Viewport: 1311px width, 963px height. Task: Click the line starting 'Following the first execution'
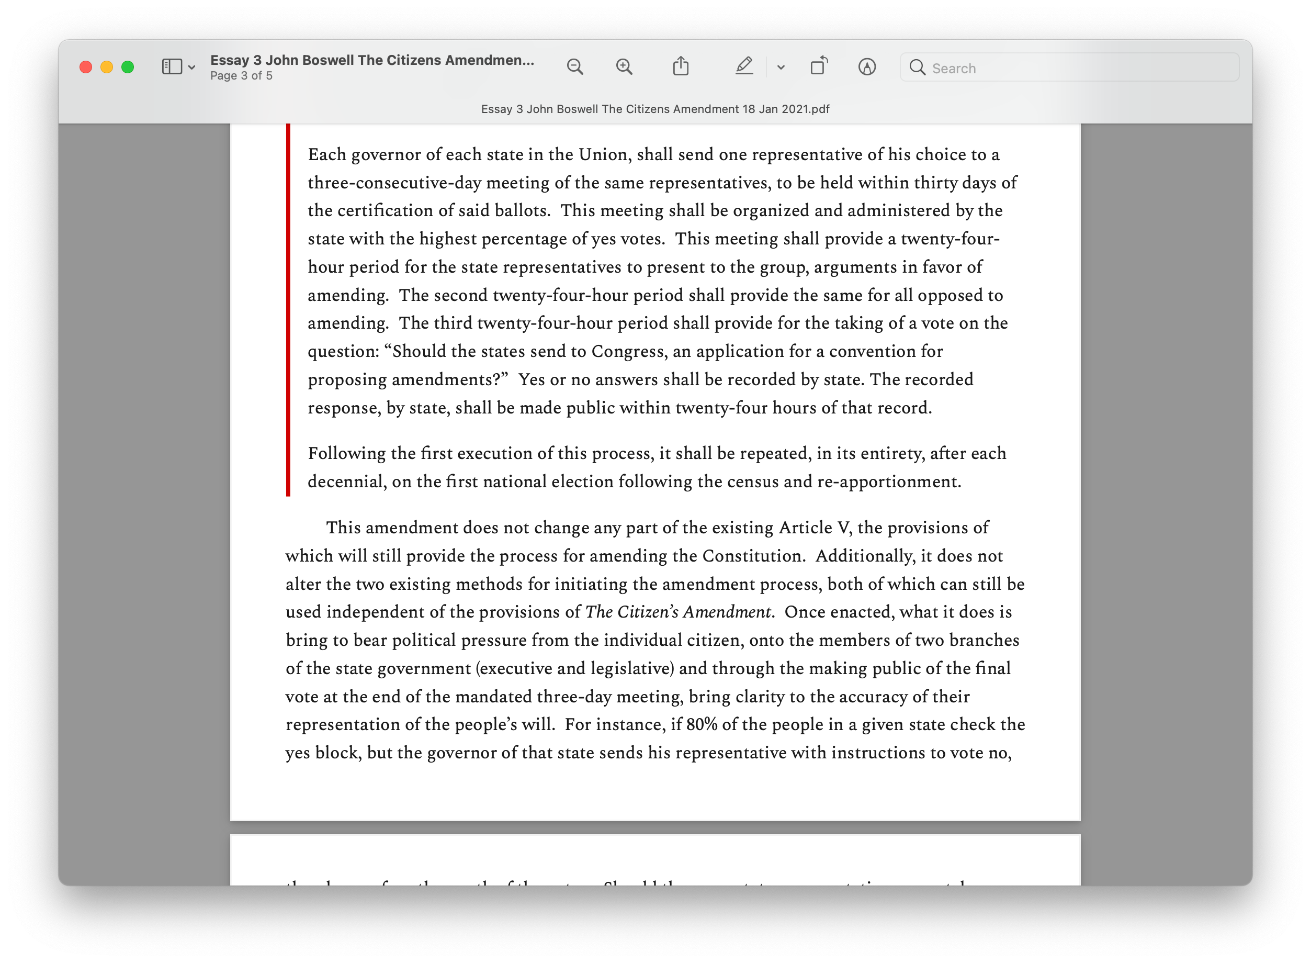tap(657, 453)
